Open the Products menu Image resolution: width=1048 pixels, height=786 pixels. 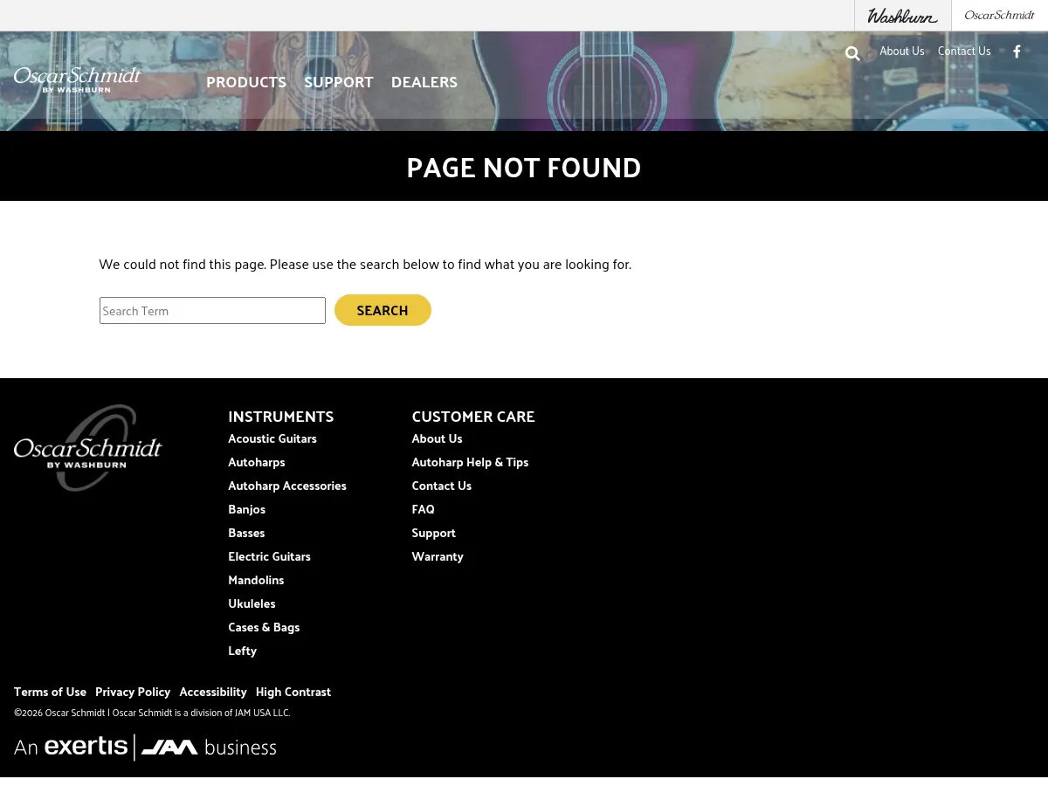pos(246,82)
